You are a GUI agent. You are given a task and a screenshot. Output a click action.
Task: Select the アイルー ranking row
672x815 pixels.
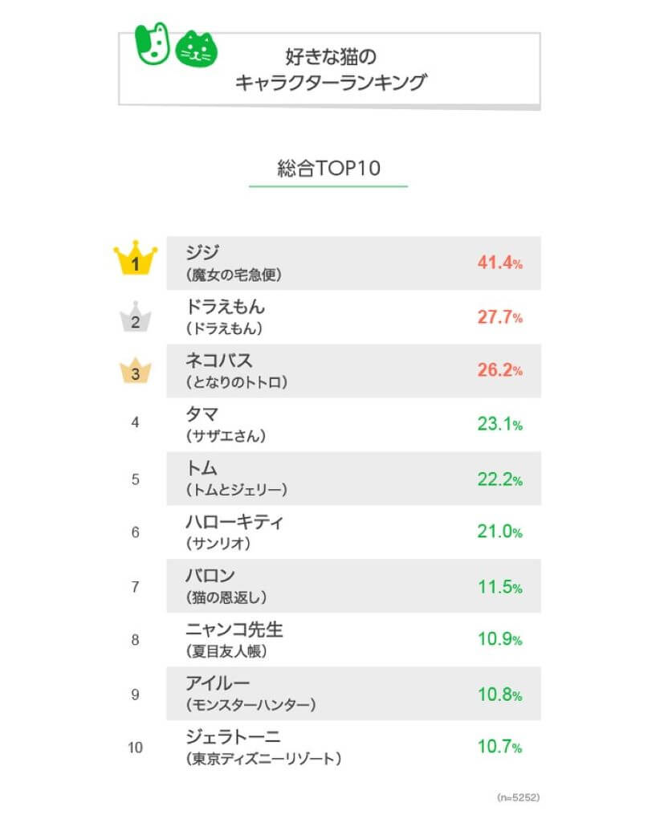tap(353, 694)
